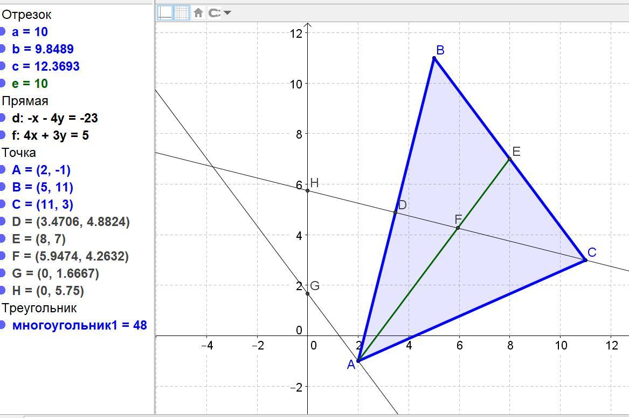Toggle the visibility bullet for point F
The image size is (629, 418).
click(x=3, y=256)
